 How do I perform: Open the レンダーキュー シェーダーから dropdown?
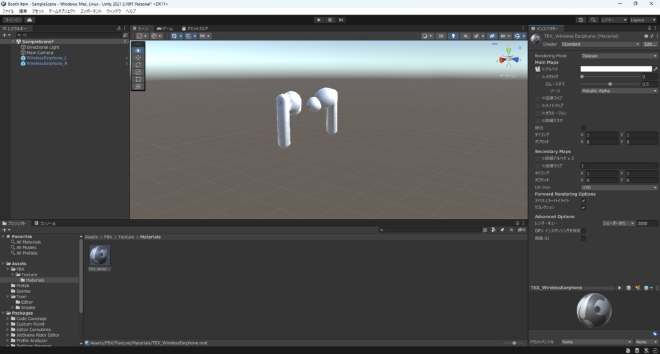pos(618,223)
